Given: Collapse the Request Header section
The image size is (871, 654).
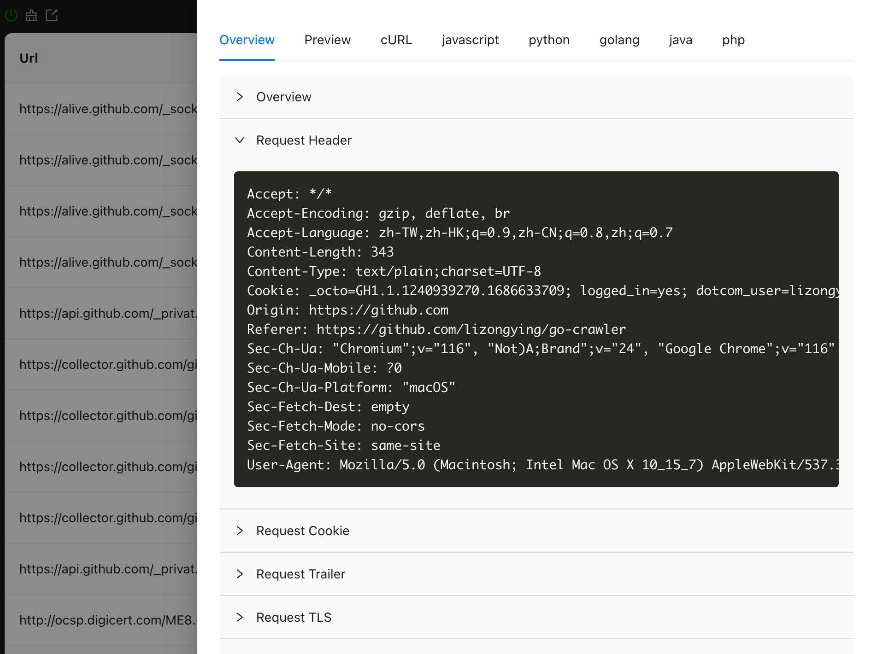Looking at the screenshot, I should pos(536,140).
